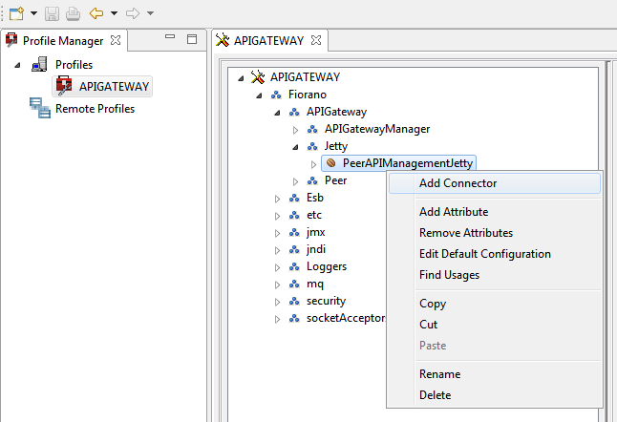Screen dimensions: 617x422
Task: Select APIGATEWAY under Profiles
Action: 114,87
